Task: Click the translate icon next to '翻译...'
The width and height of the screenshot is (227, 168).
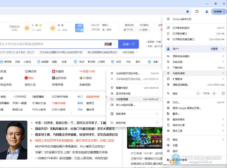Action: [x=168, y=114]
